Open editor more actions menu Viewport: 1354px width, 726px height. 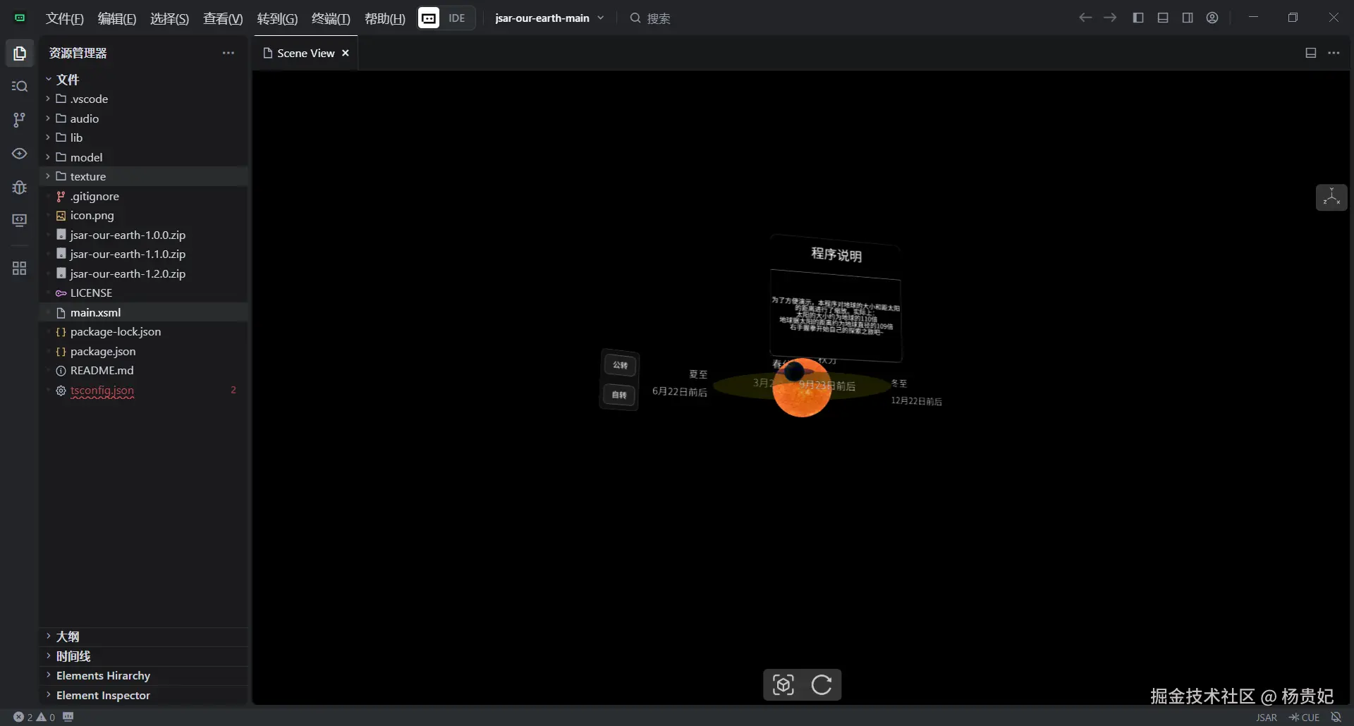[1334, 53]
